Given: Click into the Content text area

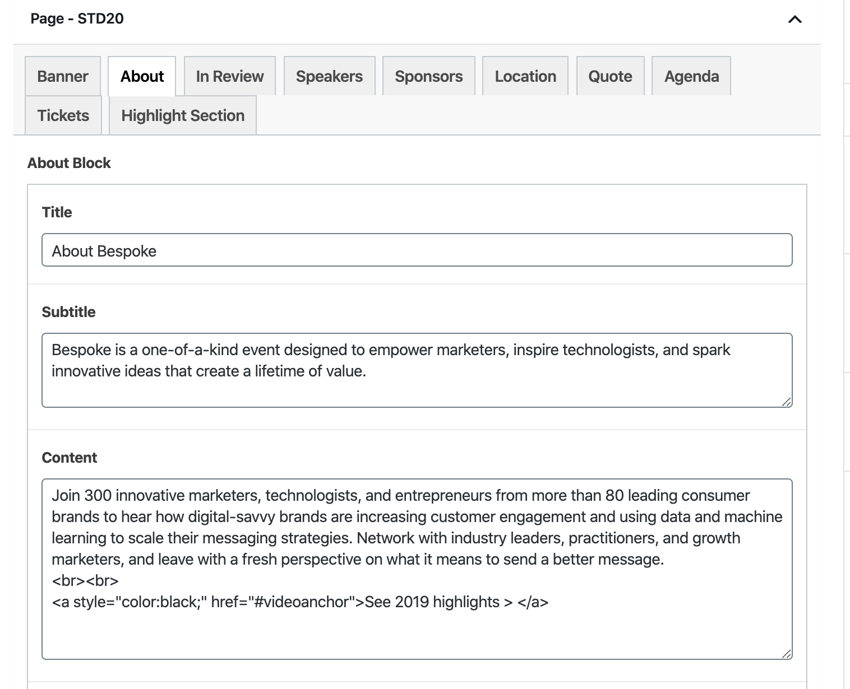Looking at the screenshot, I should pyautogui.click(x=417, y=569).
